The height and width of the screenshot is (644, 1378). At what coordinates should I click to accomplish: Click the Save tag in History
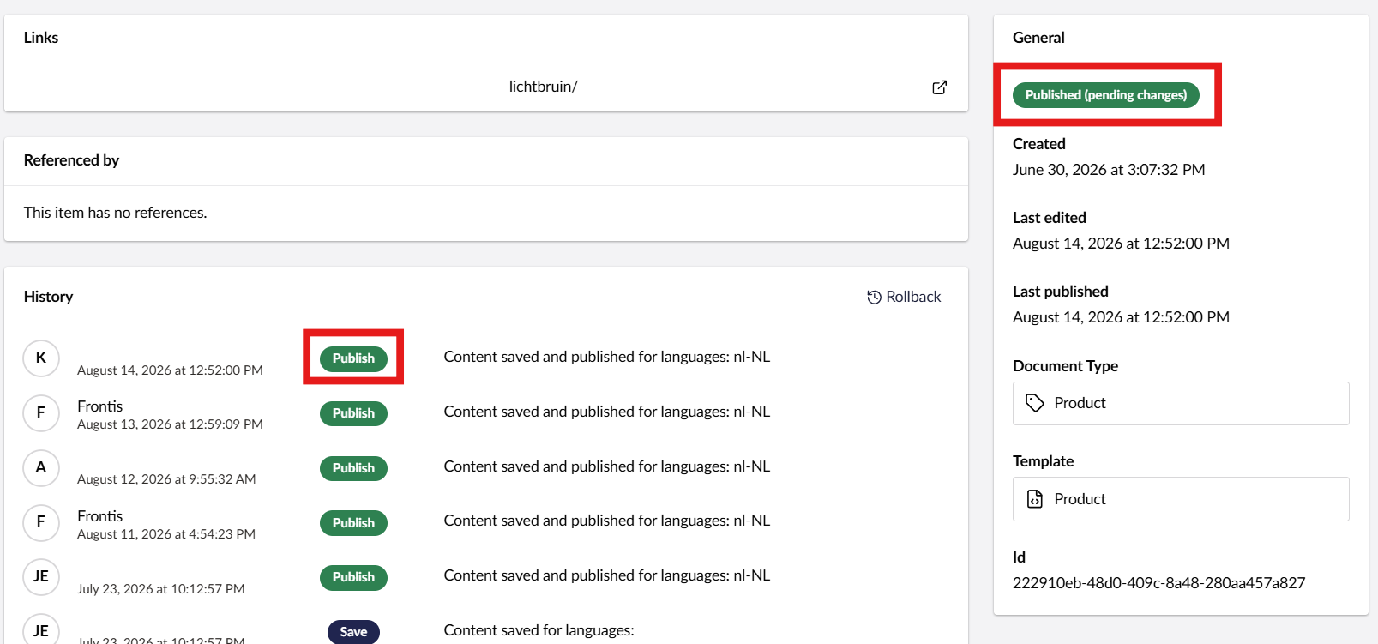point(353,632)
